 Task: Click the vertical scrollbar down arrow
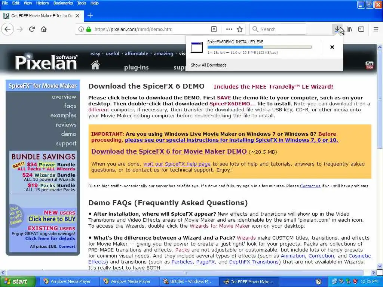(x=380, y=266)
